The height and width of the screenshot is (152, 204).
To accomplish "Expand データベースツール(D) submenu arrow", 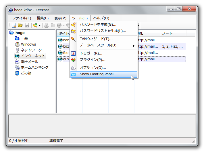I will [134, 46].
